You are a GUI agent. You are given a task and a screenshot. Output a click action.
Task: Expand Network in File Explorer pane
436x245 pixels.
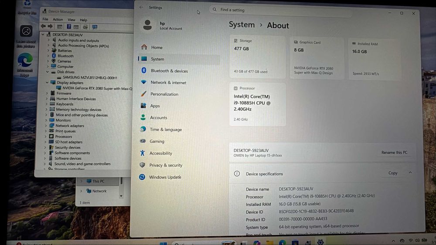point(81,191)
